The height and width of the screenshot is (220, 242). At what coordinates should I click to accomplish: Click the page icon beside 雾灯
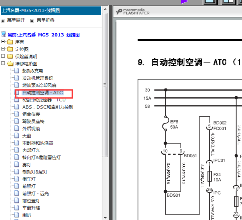17,164
